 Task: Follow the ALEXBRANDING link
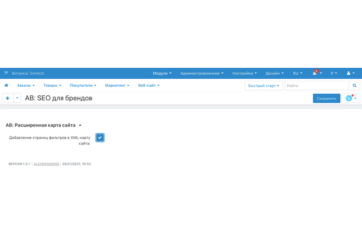pos(47,164)
